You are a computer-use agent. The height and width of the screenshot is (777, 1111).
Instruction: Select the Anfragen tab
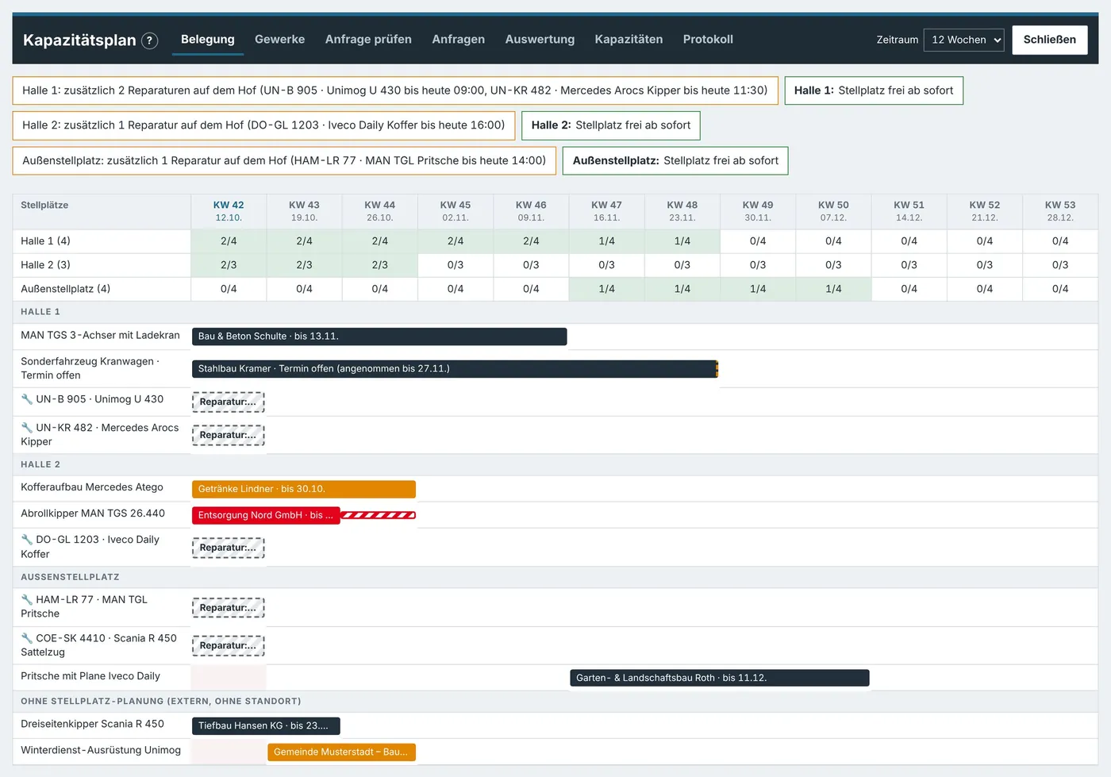coord(458,39)
